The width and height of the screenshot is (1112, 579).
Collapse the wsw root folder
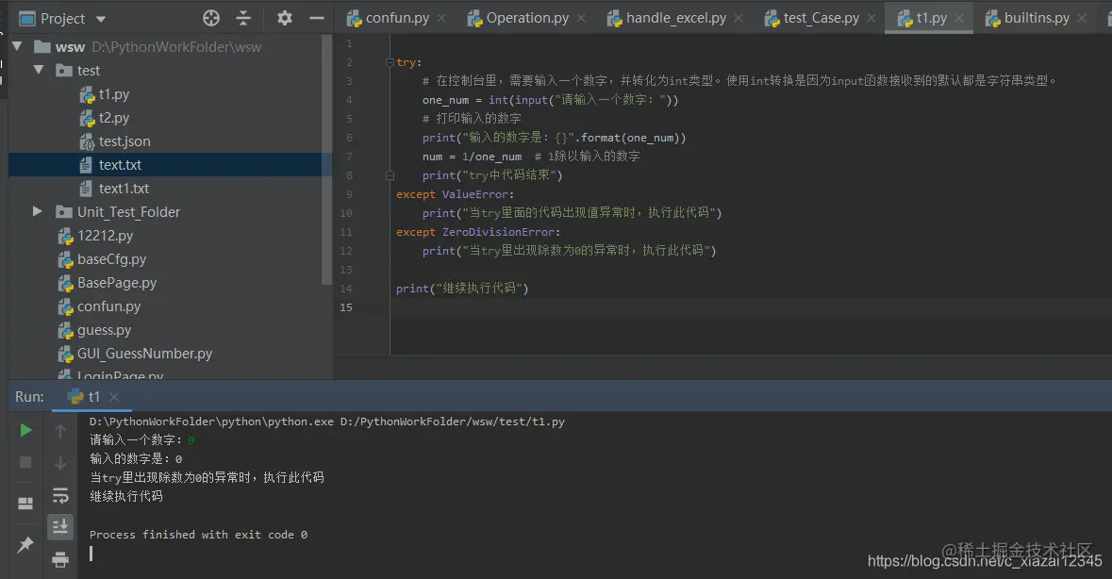pos(18,47)
